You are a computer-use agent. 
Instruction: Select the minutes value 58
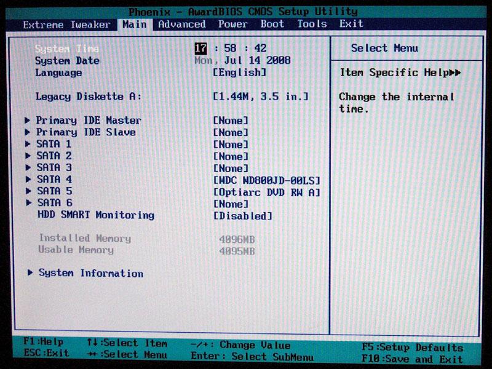(230, 48)
